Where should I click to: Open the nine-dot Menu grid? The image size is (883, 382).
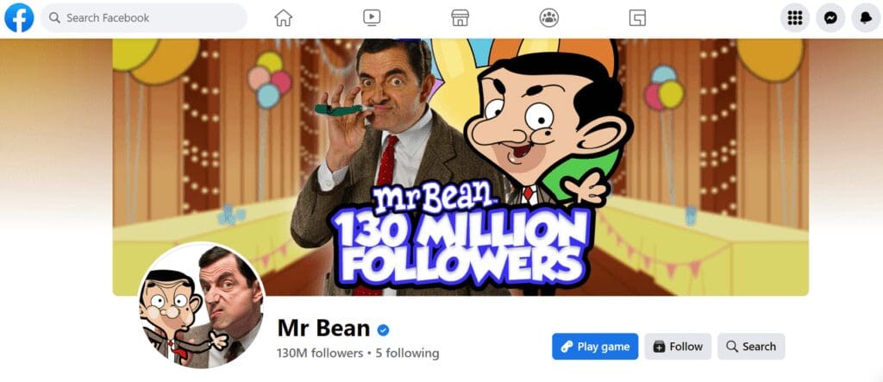click(x=794, y=18)
